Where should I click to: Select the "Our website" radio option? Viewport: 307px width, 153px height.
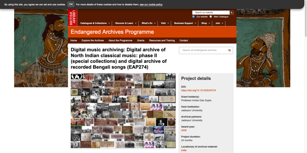click(193, 17)
